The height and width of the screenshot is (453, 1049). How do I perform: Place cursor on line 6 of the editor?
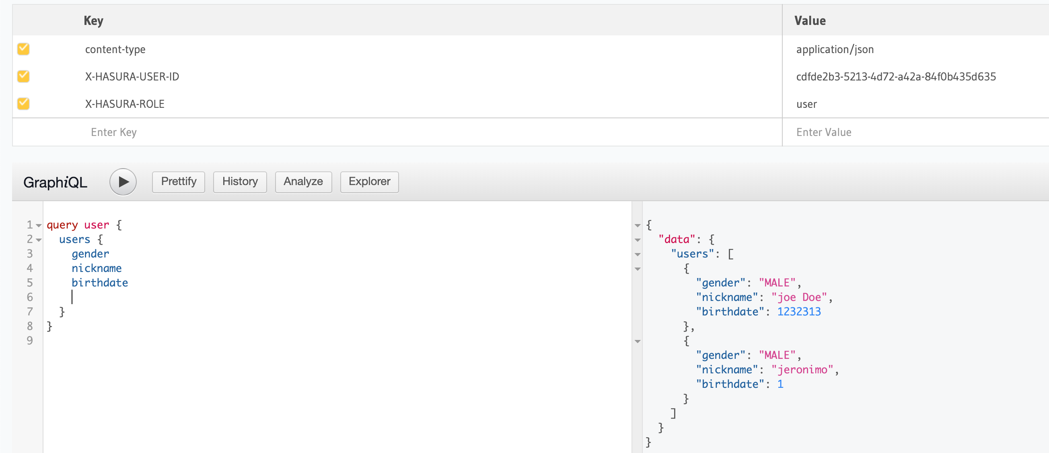coord(81,297)
